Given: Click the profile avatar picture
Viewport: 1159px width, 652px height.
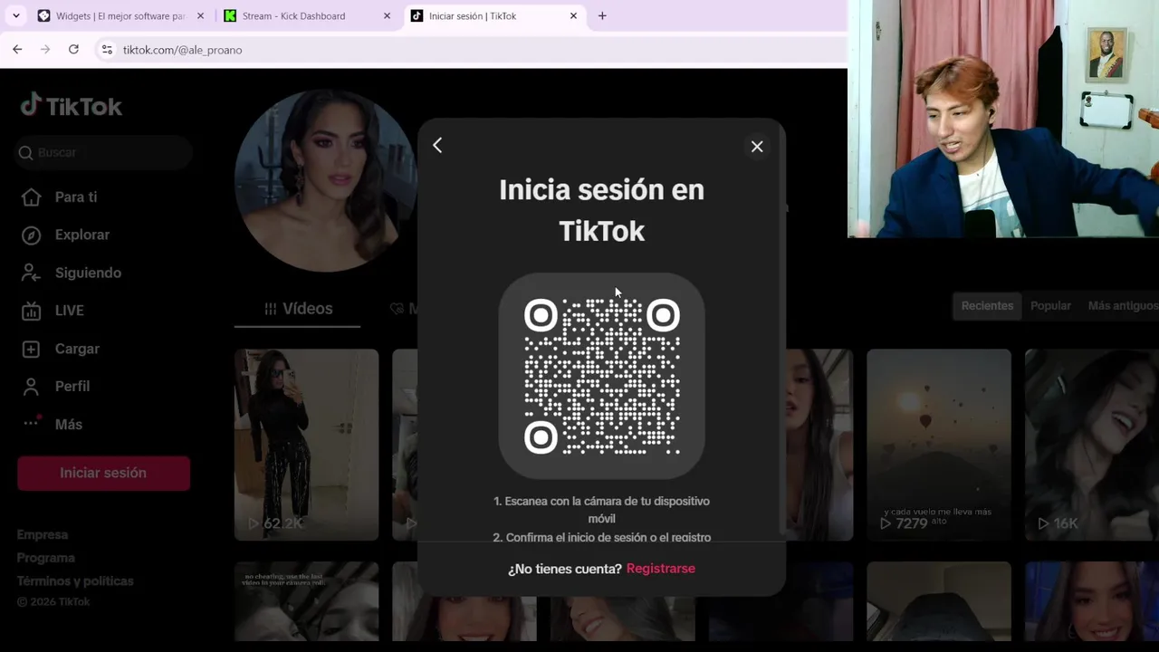Looking at the screenshot, I should (x=326, y=181).
